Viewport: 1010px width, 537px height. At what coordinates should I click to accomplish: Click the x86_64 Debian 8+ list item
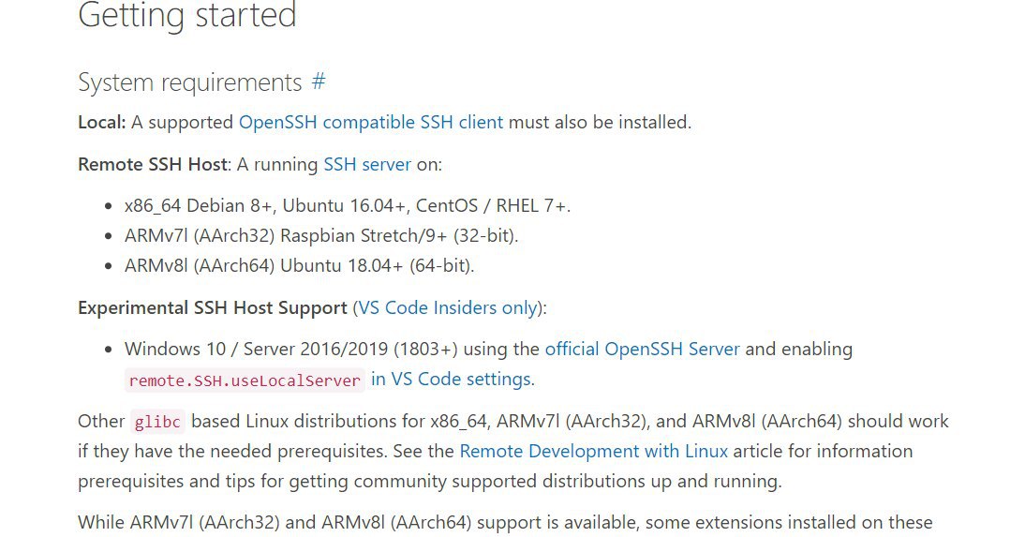point(348,205)
